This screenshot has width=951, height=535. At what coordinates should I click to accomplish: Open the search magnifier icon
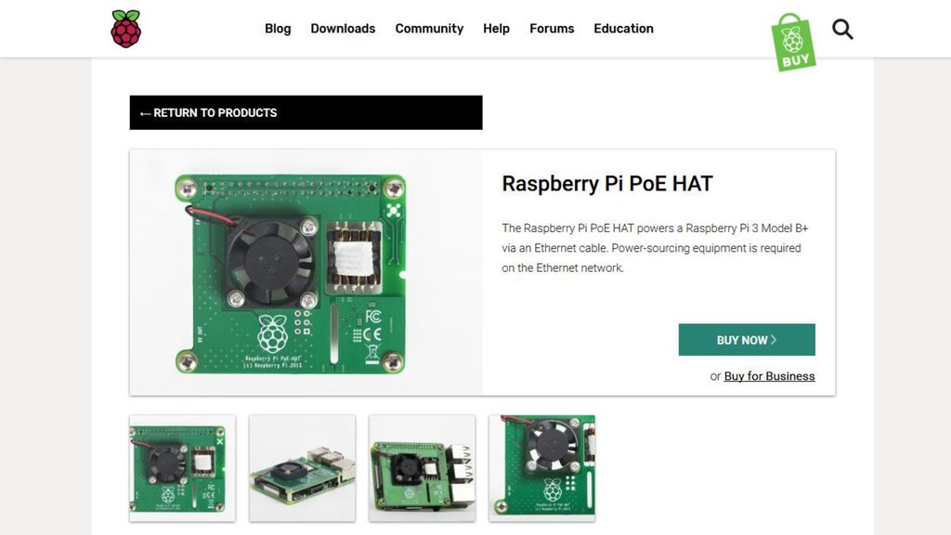(842, 29)
